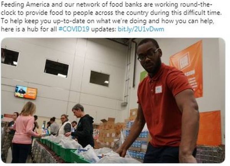Viewport: 230px width, 166px height.
Task: Click the woman wearing the white vest
Action: (64, 125)
